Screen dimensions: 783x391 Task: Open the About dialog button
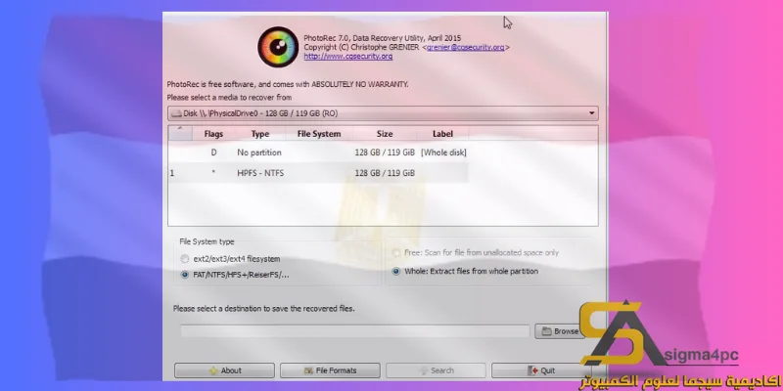[224, 370]
